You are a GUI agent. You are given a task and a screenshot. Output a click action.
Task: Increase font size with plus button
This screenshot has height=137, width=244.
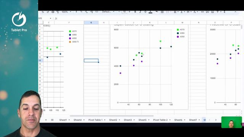click(x=130, y=12)
